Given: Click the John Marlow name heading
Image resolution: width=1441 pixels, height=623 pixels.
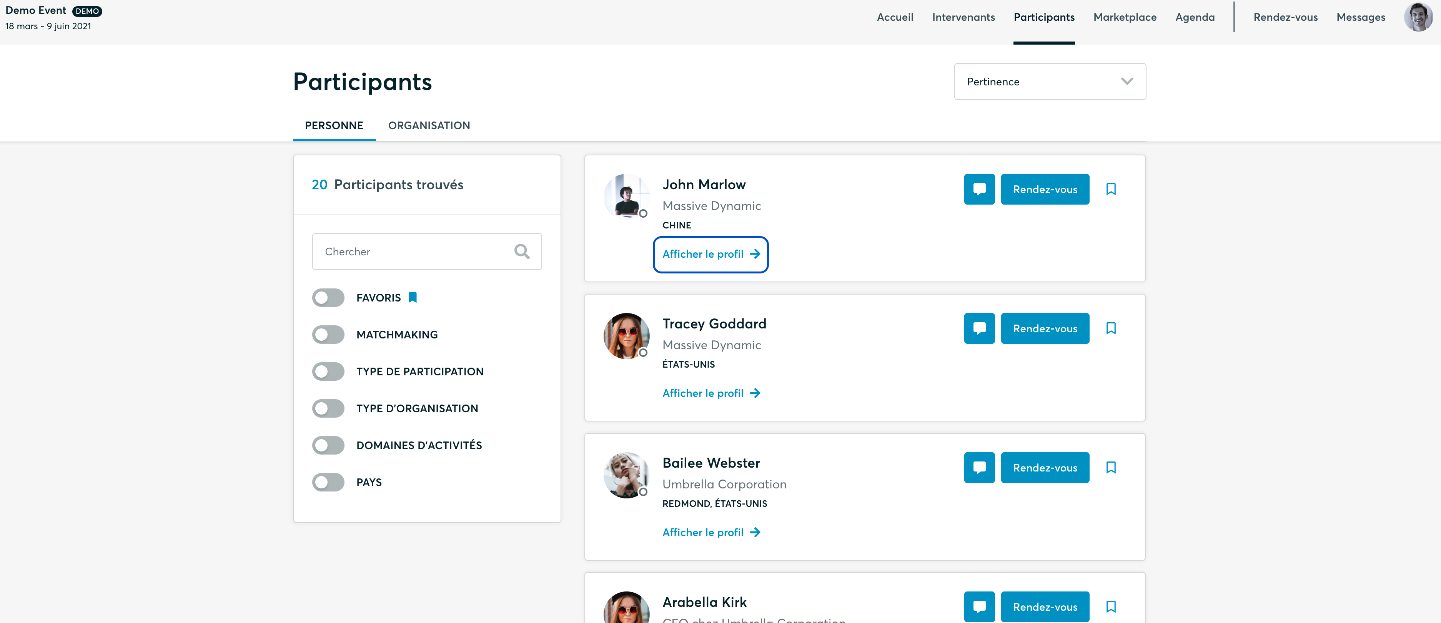Looking at the screenshot, I should click(x=704, y=185).
